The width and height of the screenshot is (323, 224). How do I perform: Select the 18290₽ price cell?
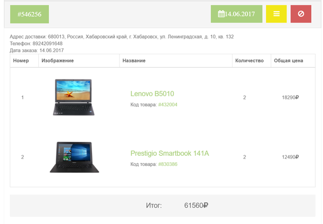pyautogui.click(x=290, y=97)
